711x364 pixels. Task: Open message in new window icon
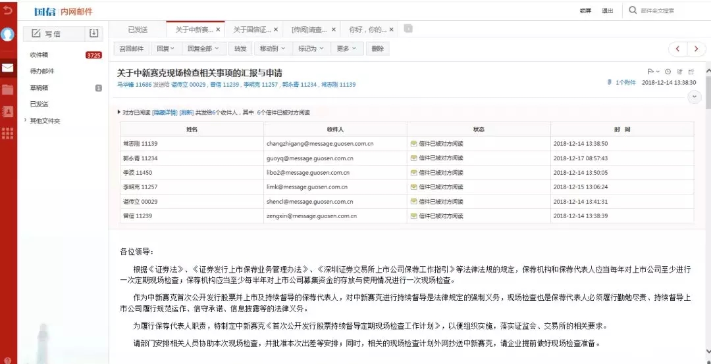pos(691,72)
